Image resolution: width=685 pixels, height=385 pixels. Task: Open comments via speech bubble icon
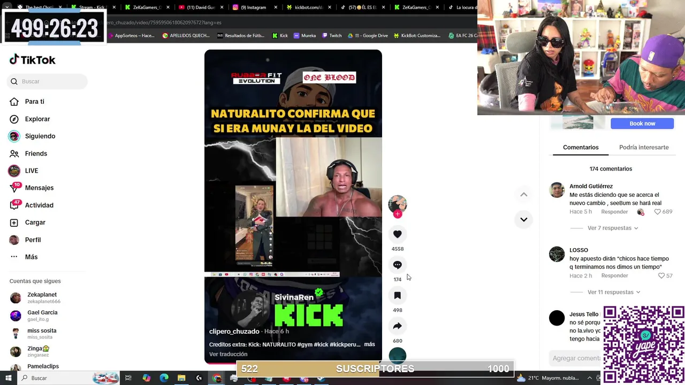[397, 265]
